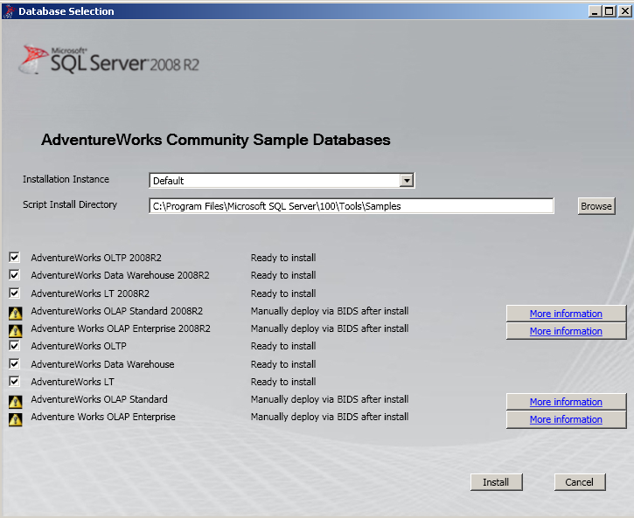Image resolution: width=634 pixels, height=518 pixels.
Task: Click warning icon beside Adventure Works OLAP Enterprise
Action: (16, 419)
